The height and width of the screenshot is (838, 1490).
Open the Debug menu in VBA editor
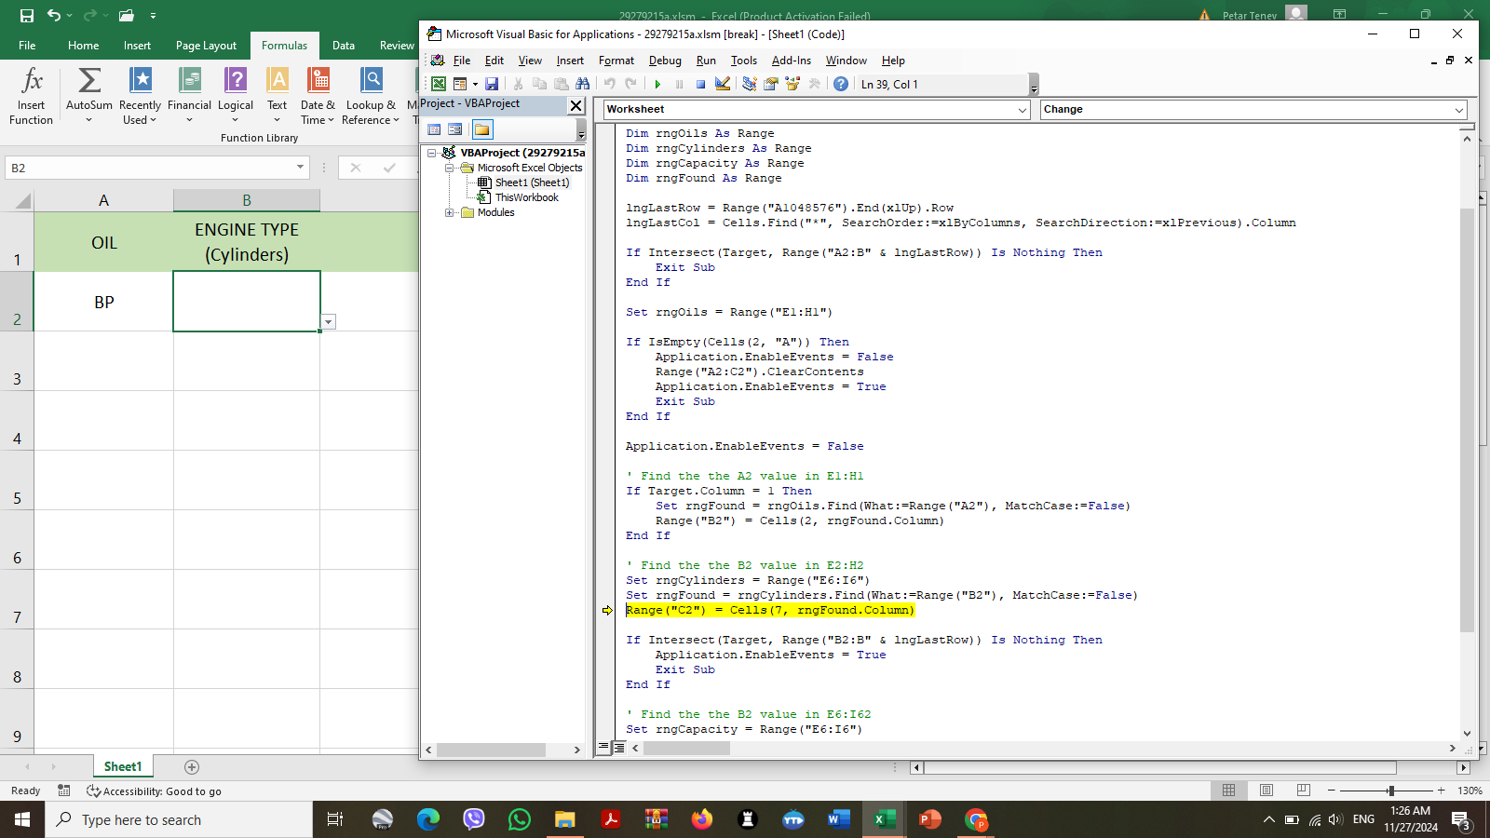point(665,61)
